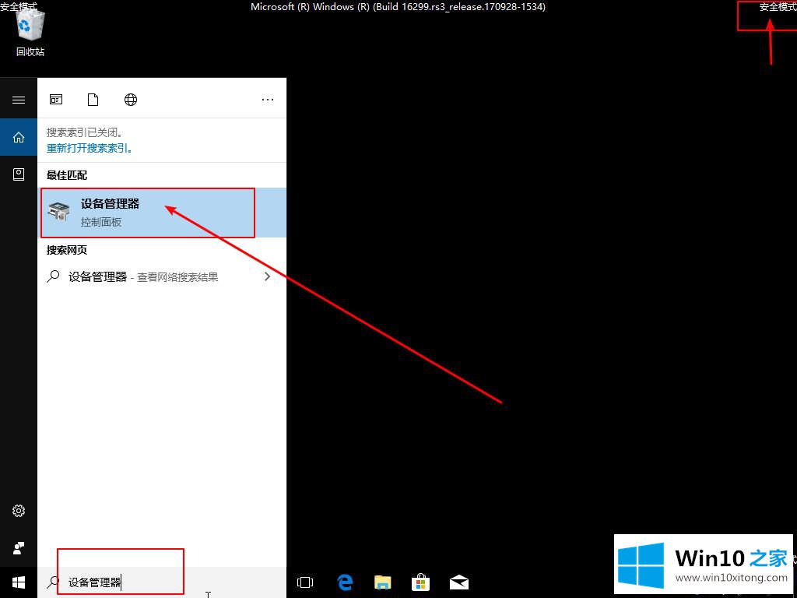Open Task View on the taskbar
The height and width of the screenshot is (598, 797).
pos(305,582)
